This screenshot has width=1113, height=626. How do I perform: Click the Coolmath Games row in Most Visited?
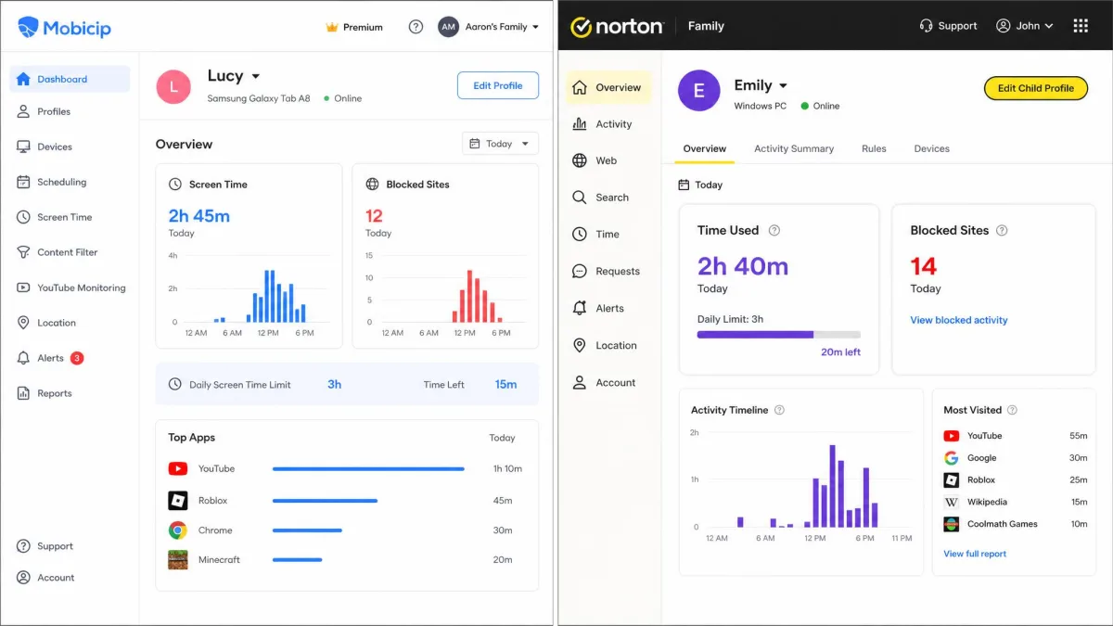1016,524
